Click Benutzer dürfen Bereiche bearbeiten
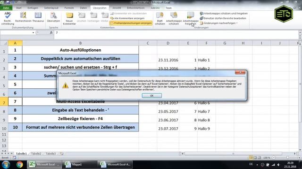 click(223, 18)
